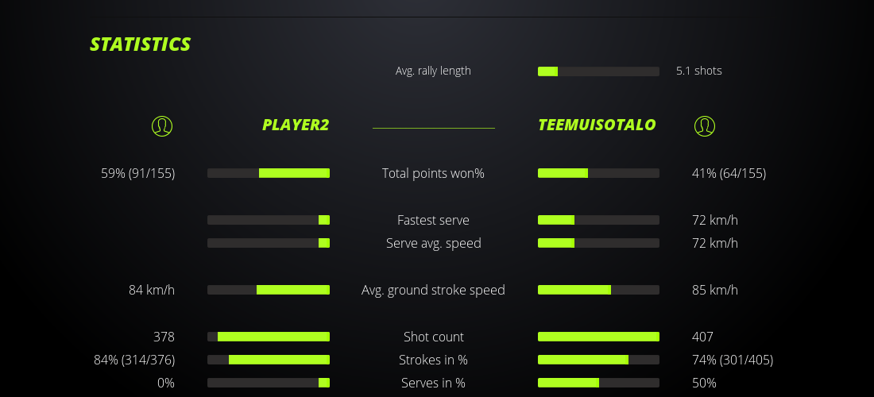
Task: Click the Avg. rally length bar
Action: click(x=598, y=71)
